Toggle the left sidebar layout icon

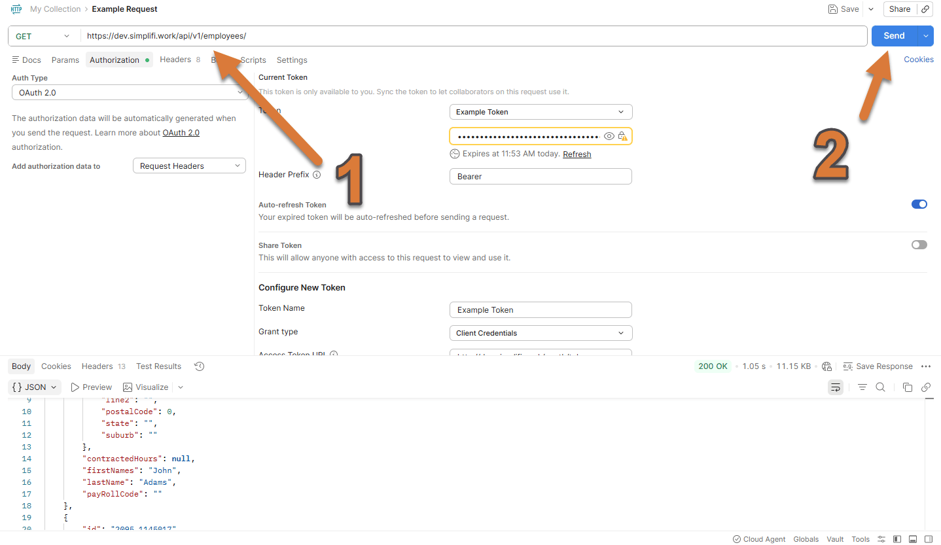coord(897,539)
